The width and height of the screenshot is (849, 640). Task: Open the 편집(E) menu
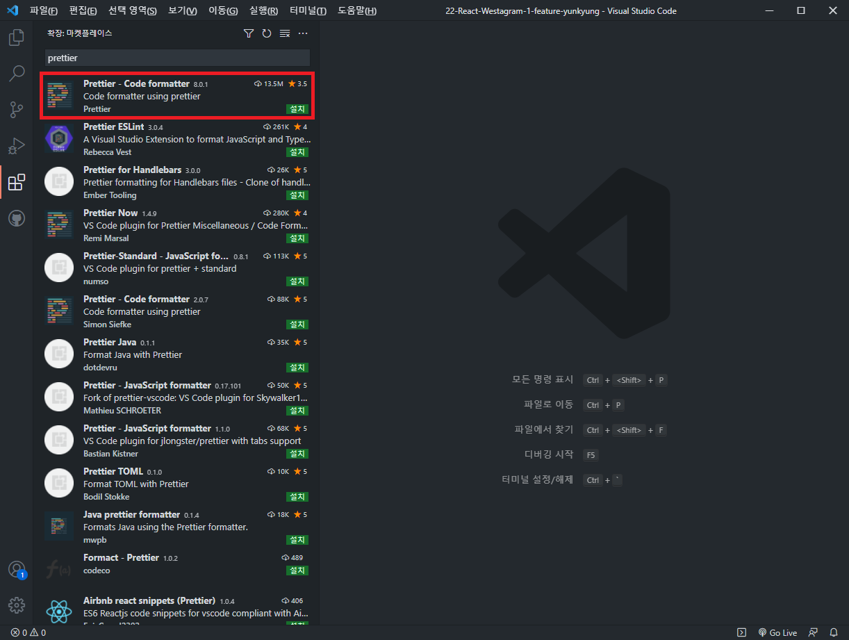(x=83, y=11)
